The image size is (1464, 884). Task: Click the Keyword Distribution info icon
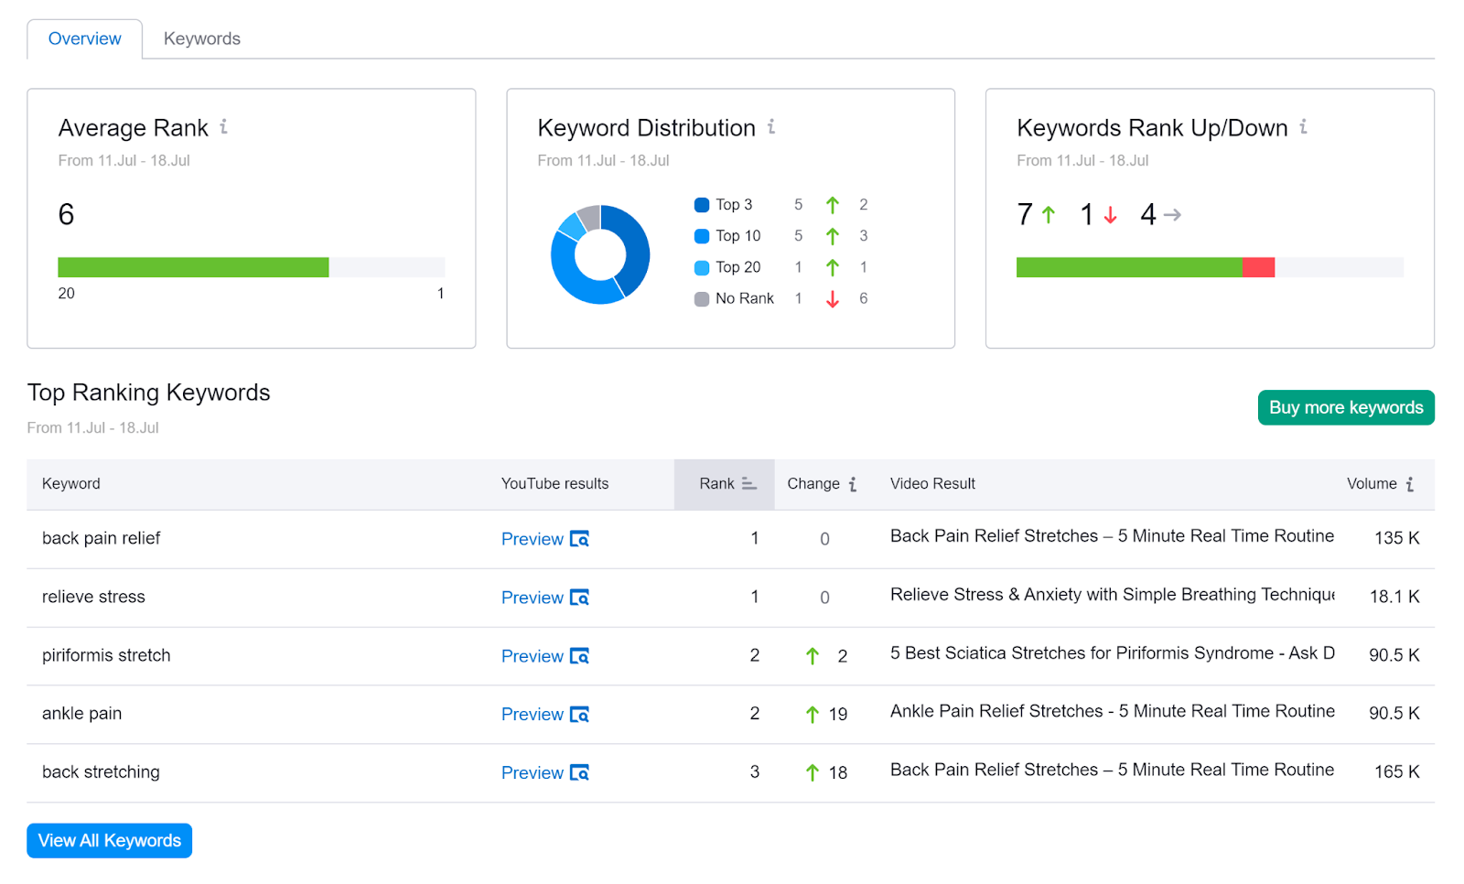click(771, 127)
